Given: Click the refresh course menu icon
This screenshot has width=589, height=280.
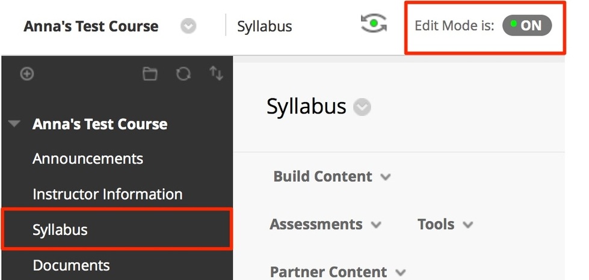Looking at the screenshot, I should point(183,74).
